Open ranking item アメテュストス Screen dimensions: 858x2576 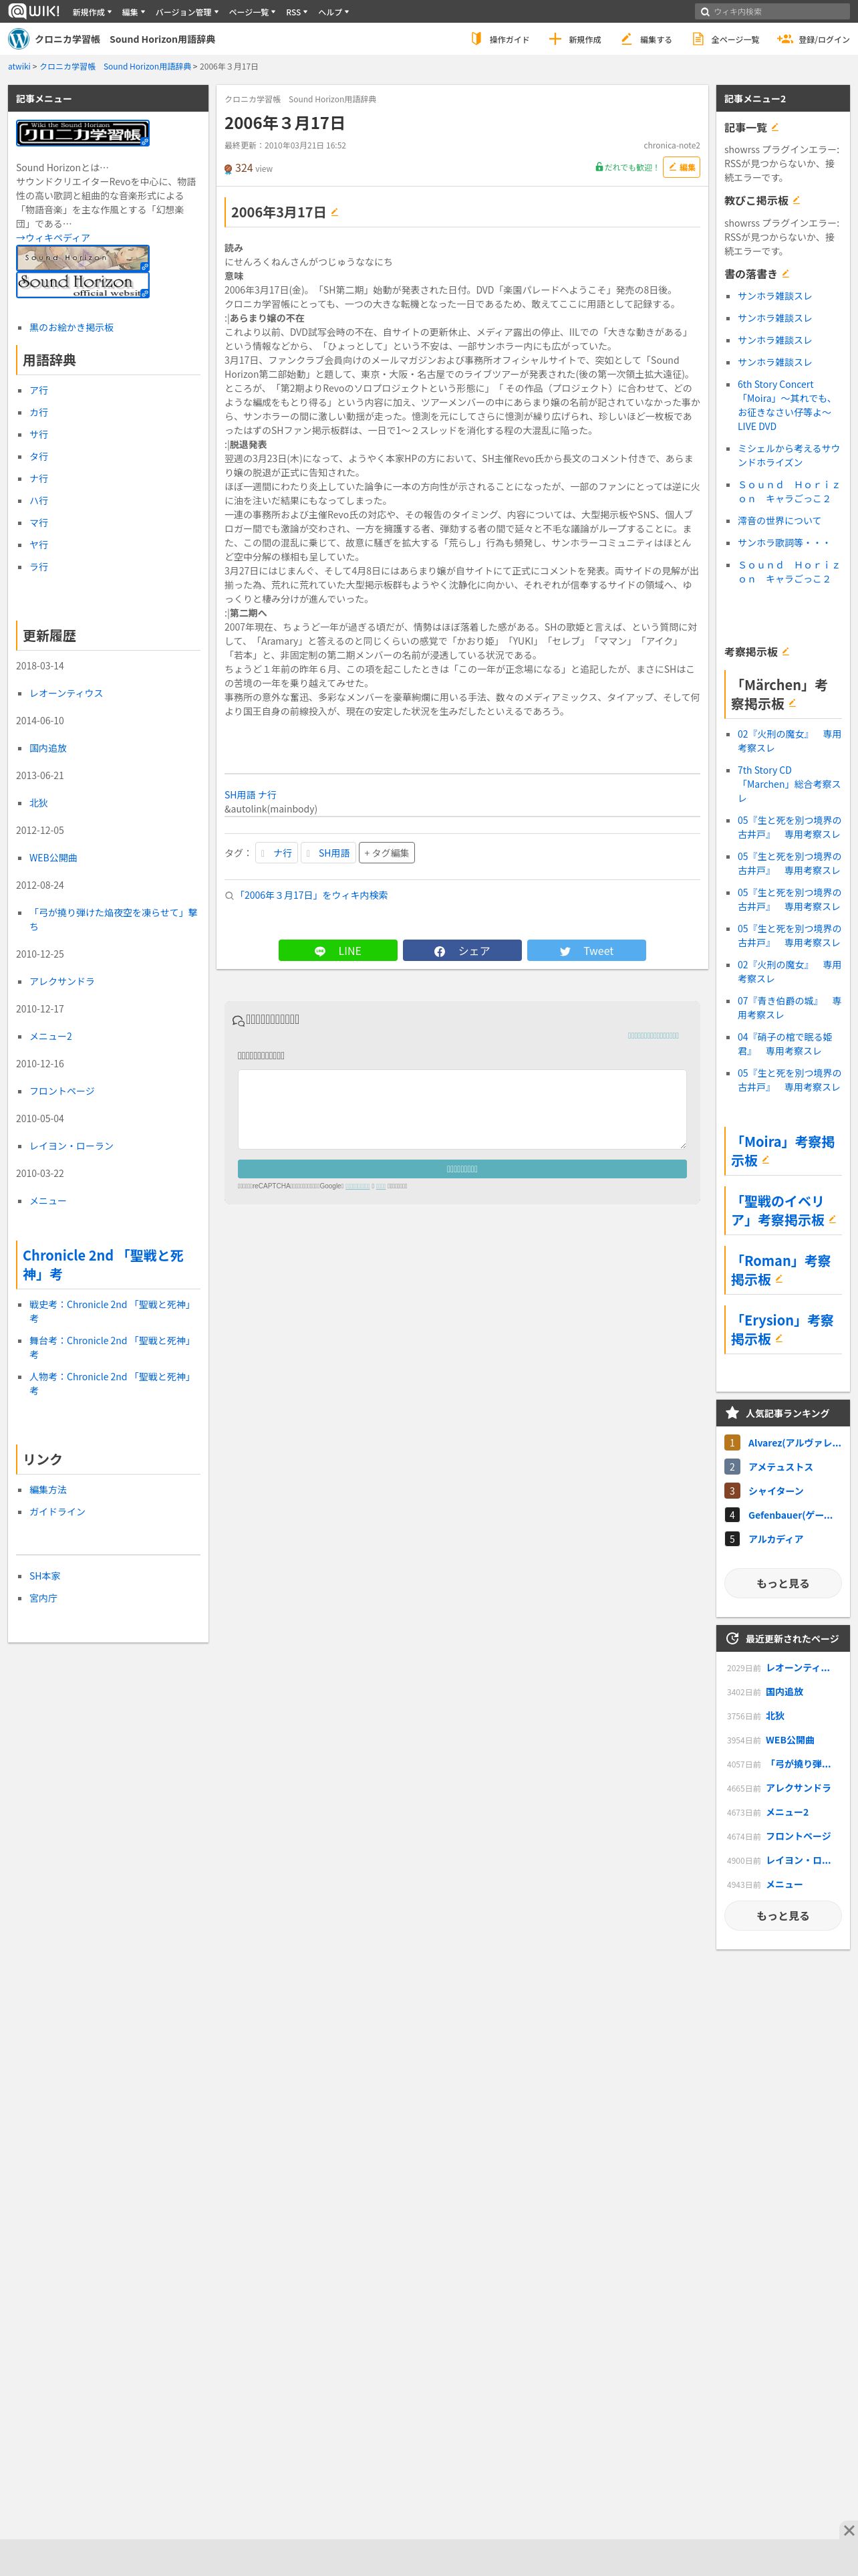(780, 1466)
